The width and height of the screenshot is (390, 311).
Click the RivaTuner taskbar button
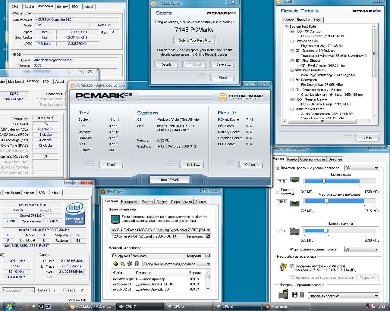[286, 307]
